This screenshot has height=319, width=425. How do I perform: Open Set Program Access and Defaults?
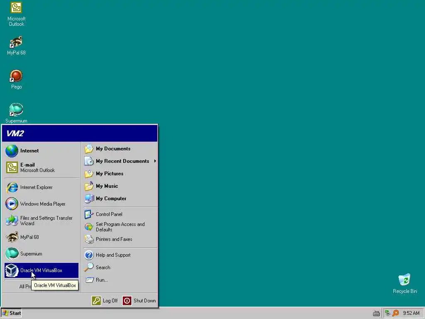click(x=120, y=227)
